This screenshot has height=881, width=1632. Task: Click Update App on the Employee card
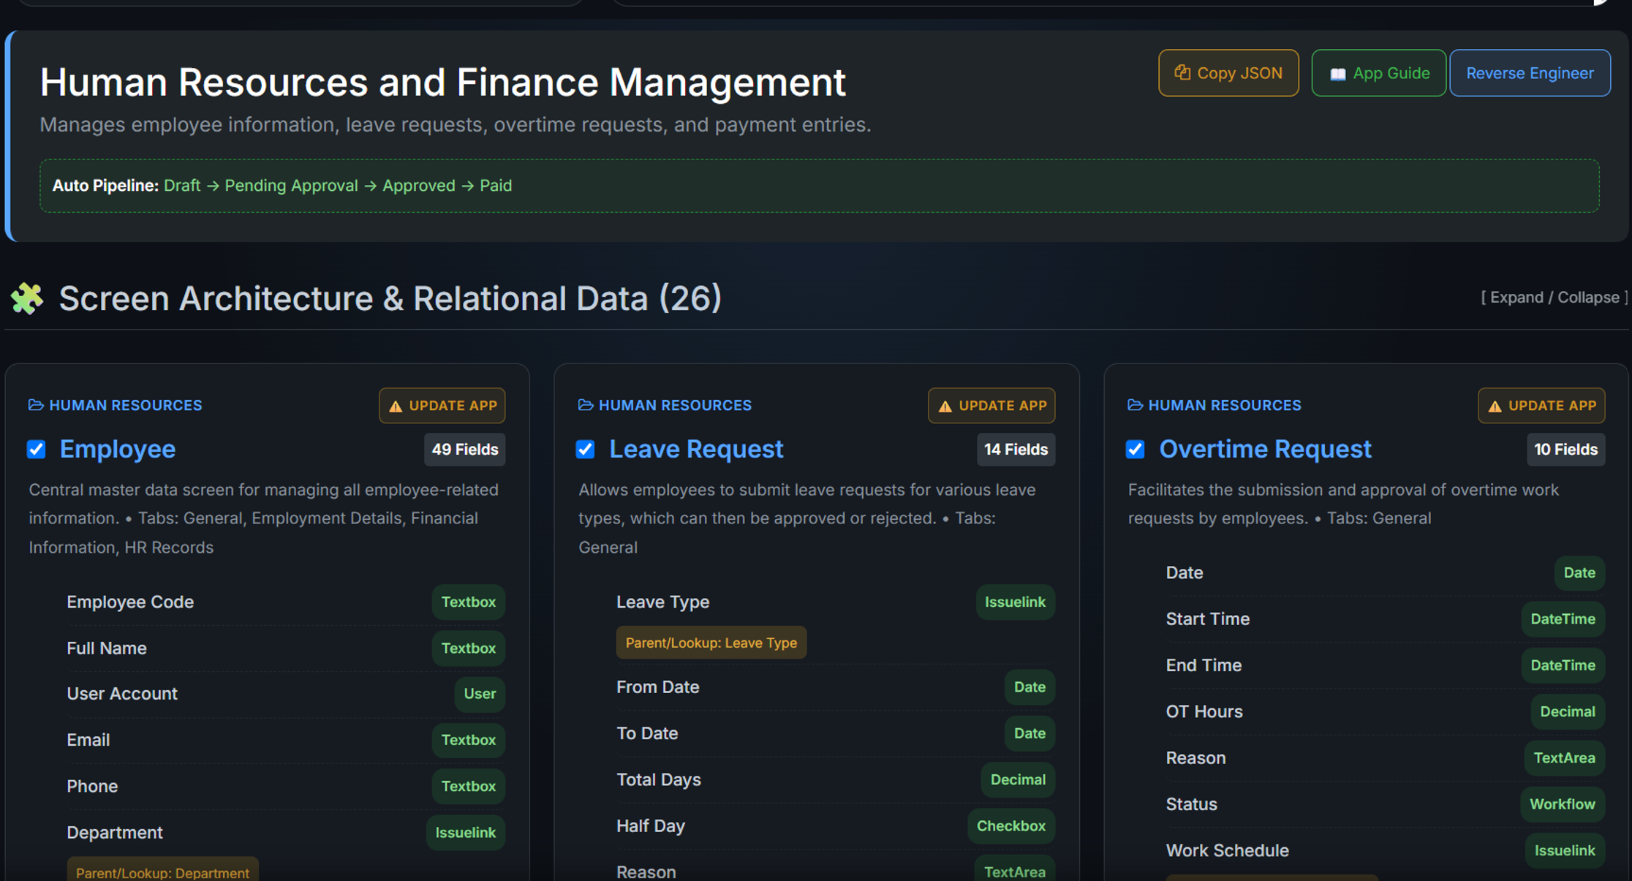(442, 406)
